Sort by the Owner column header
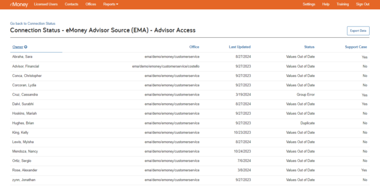Viewport: 380px width, 191px height. tap(18, 47)
